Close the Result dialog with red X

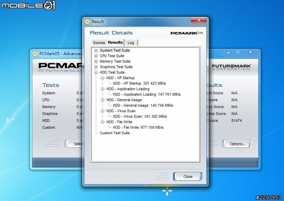198,20
